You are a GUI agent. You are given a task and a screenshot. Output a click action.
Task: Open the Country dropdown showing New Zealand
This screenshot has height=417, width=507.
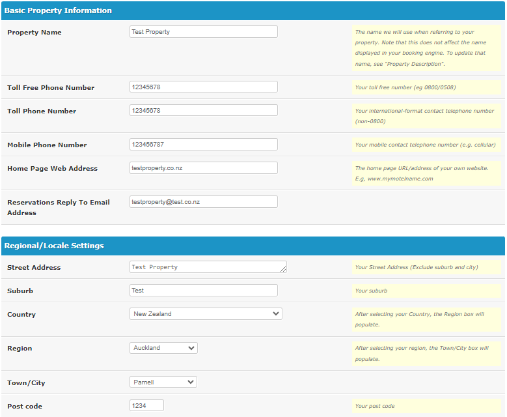[206, 313]
